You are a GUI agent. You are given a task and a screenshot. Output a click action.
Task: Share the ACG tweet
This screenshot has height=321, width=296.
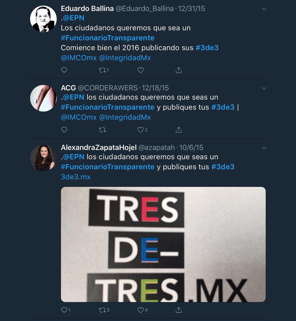[179, 130]
